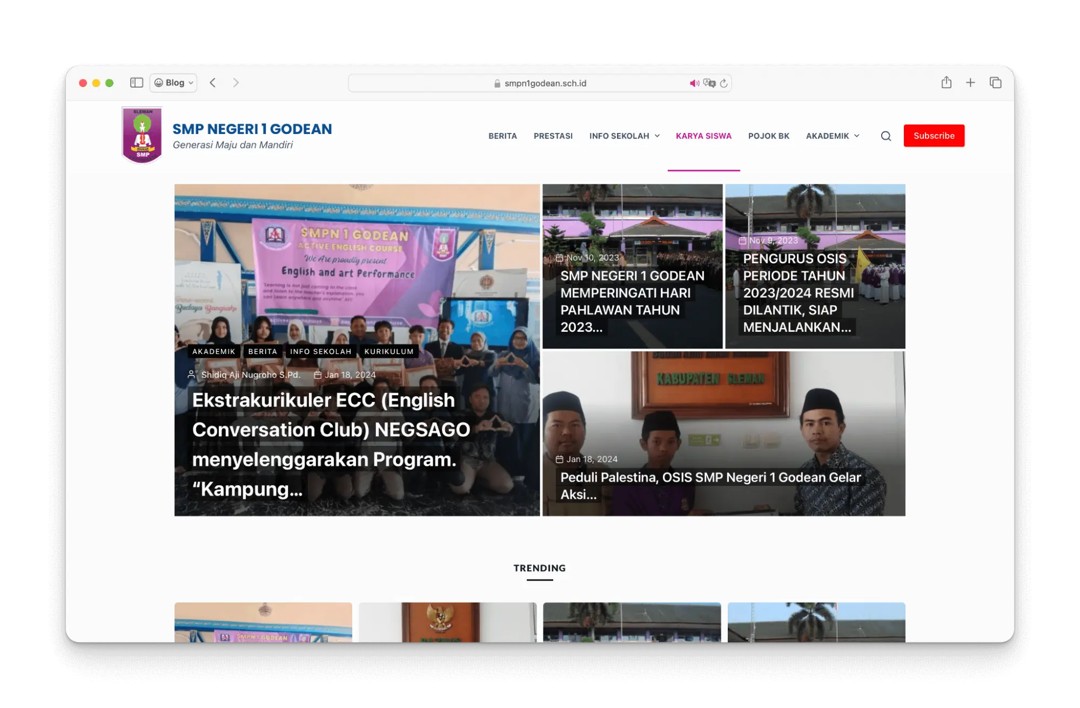
Task: Open the PRESTASI menu item
Action: [x=553, y=136]
